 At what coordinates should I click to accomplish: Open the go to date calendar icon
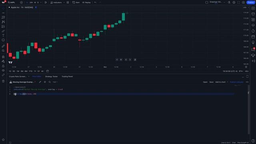pos(48,71)
